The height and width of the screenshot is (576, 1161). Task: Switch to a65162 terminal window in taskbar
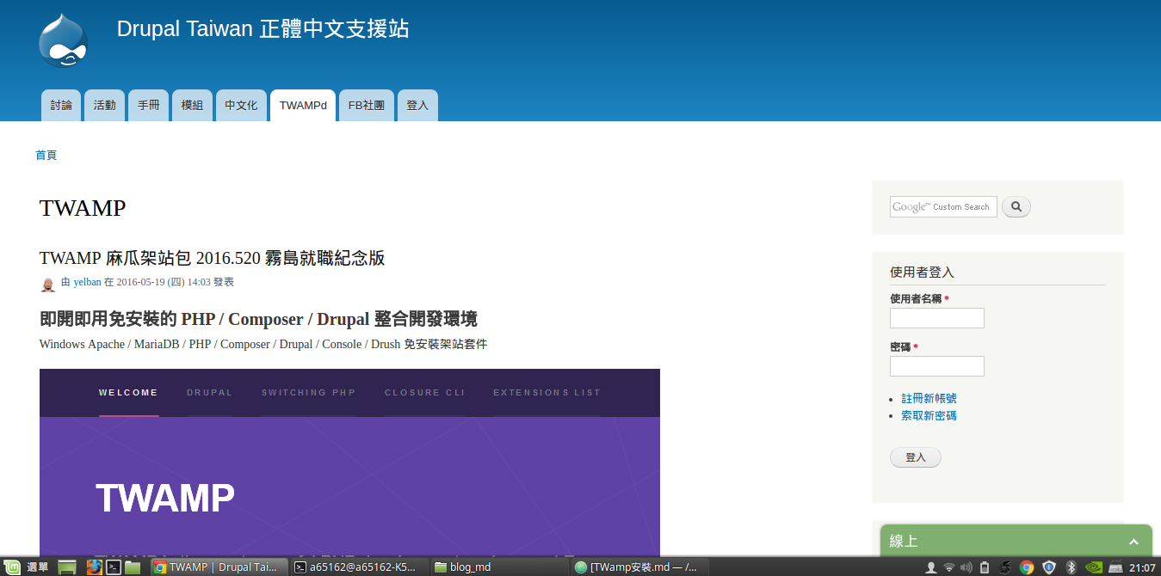[x=358, y=567]
